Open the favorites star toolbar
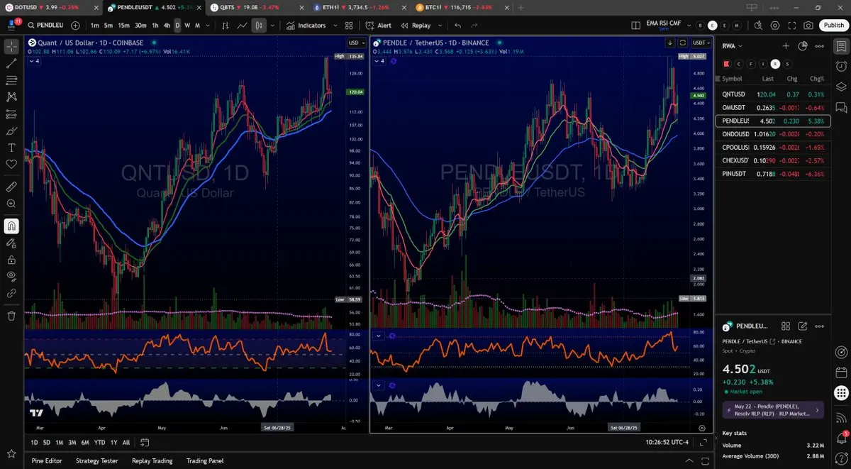851x469 pixels. pyautogui.click(x=11, y=453)
